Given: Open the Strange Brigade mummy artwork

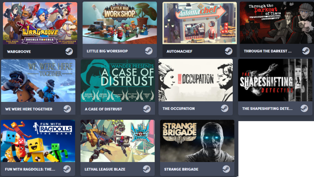Looking at the screenshot, I should pos(197,141).
